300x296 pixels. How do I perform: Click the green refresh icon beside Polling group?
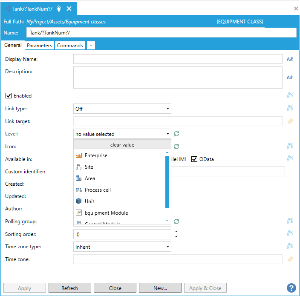pos(176,221)
